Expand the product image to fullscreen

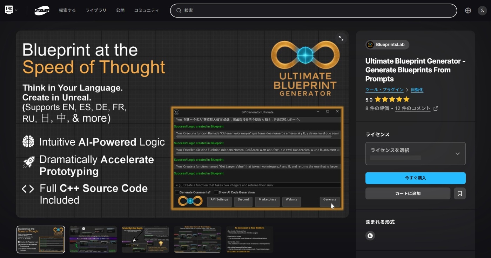click(341, 39)
